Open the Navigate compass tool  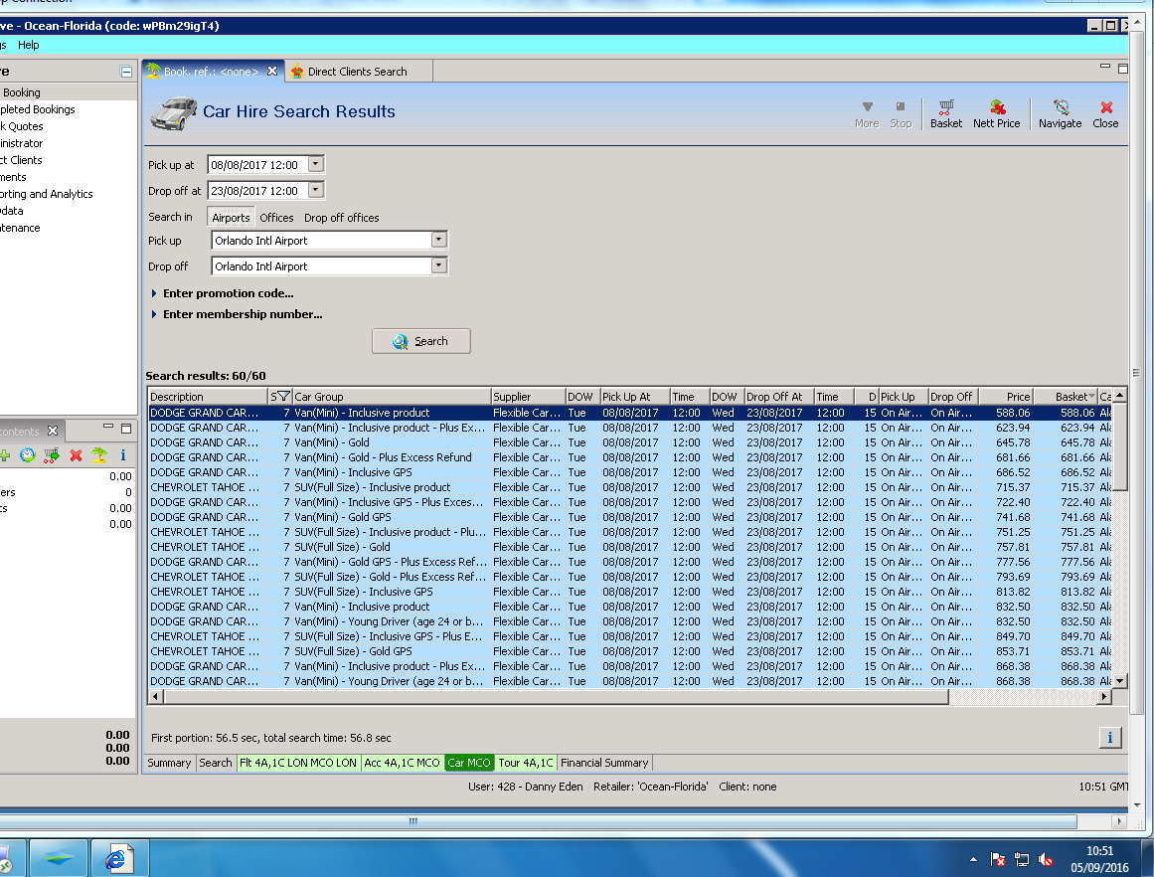(1060, 113)
